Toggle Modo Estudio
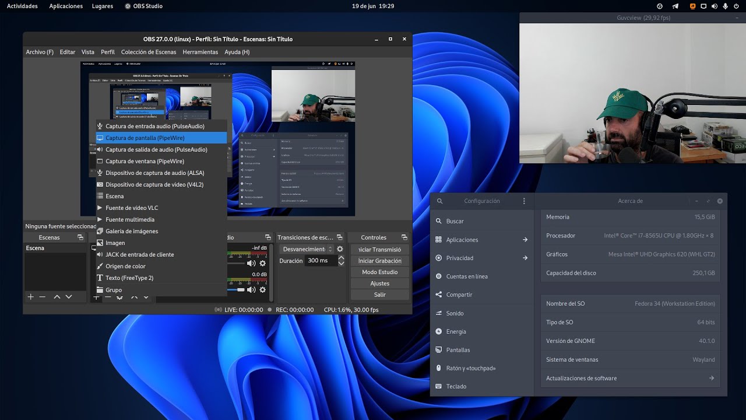Screen dimensions: 746x420 (x=380, y=272)
